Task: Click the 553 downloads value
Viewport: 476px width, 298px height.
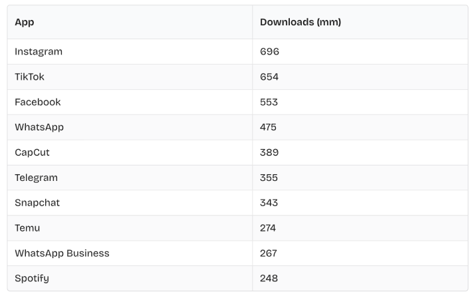Action: coord(269,102)
